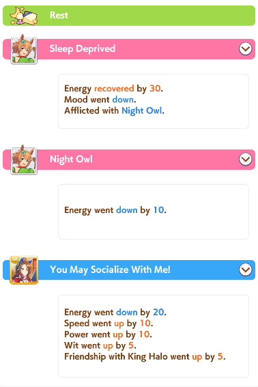Click the King Halo SR card icon
This screenshot has height=387, width=258.
[24, 270]
